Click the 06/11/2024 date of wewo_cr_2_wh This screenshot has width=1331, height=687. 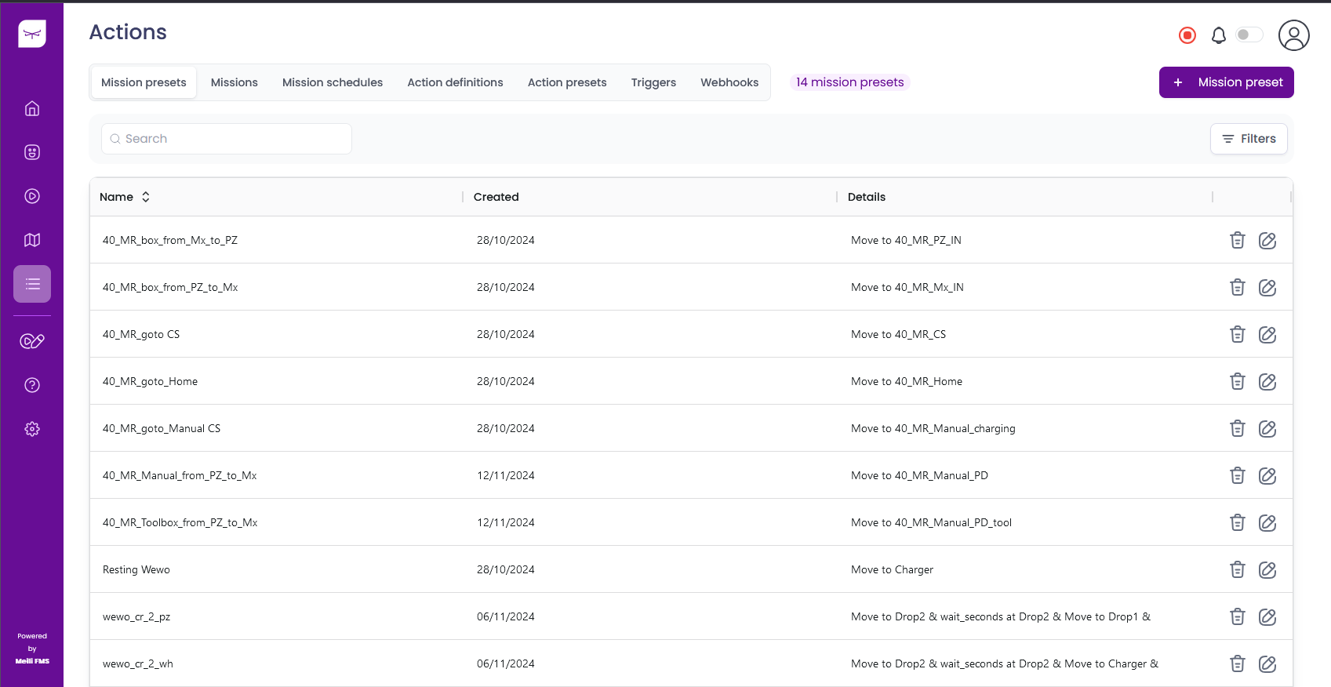click(506, 663)
